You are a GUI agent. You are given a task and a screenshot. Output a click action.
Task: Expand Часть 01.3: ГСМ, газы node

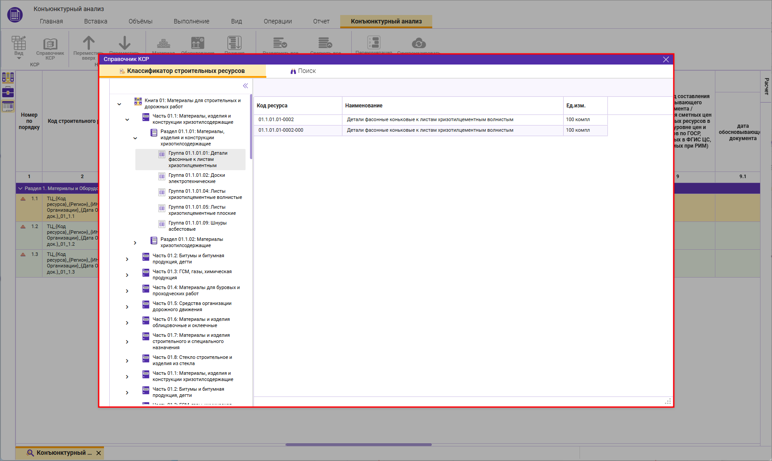pyautogui.click(x=127, y=275)
